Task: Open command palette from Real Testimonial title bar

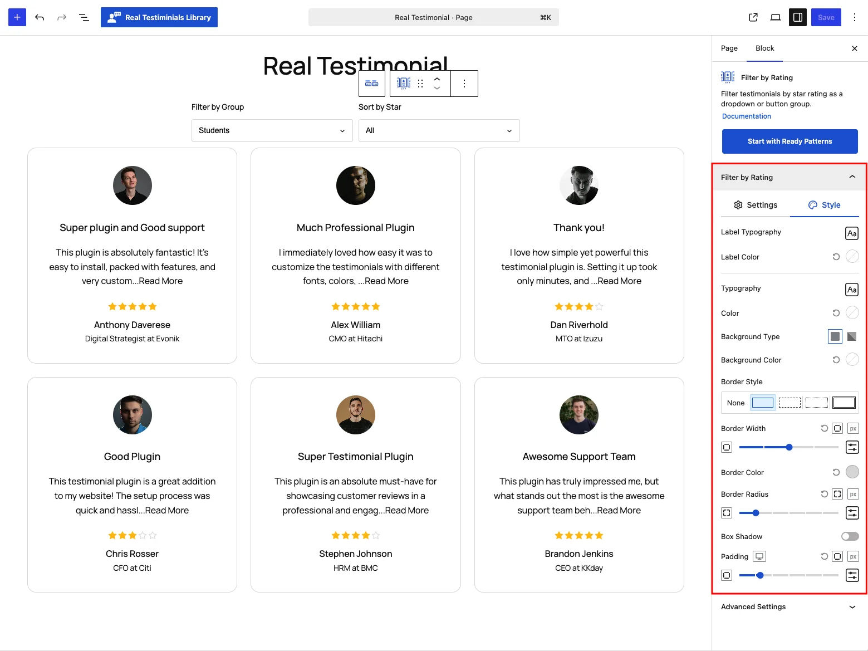Action: tap(434, 17)
